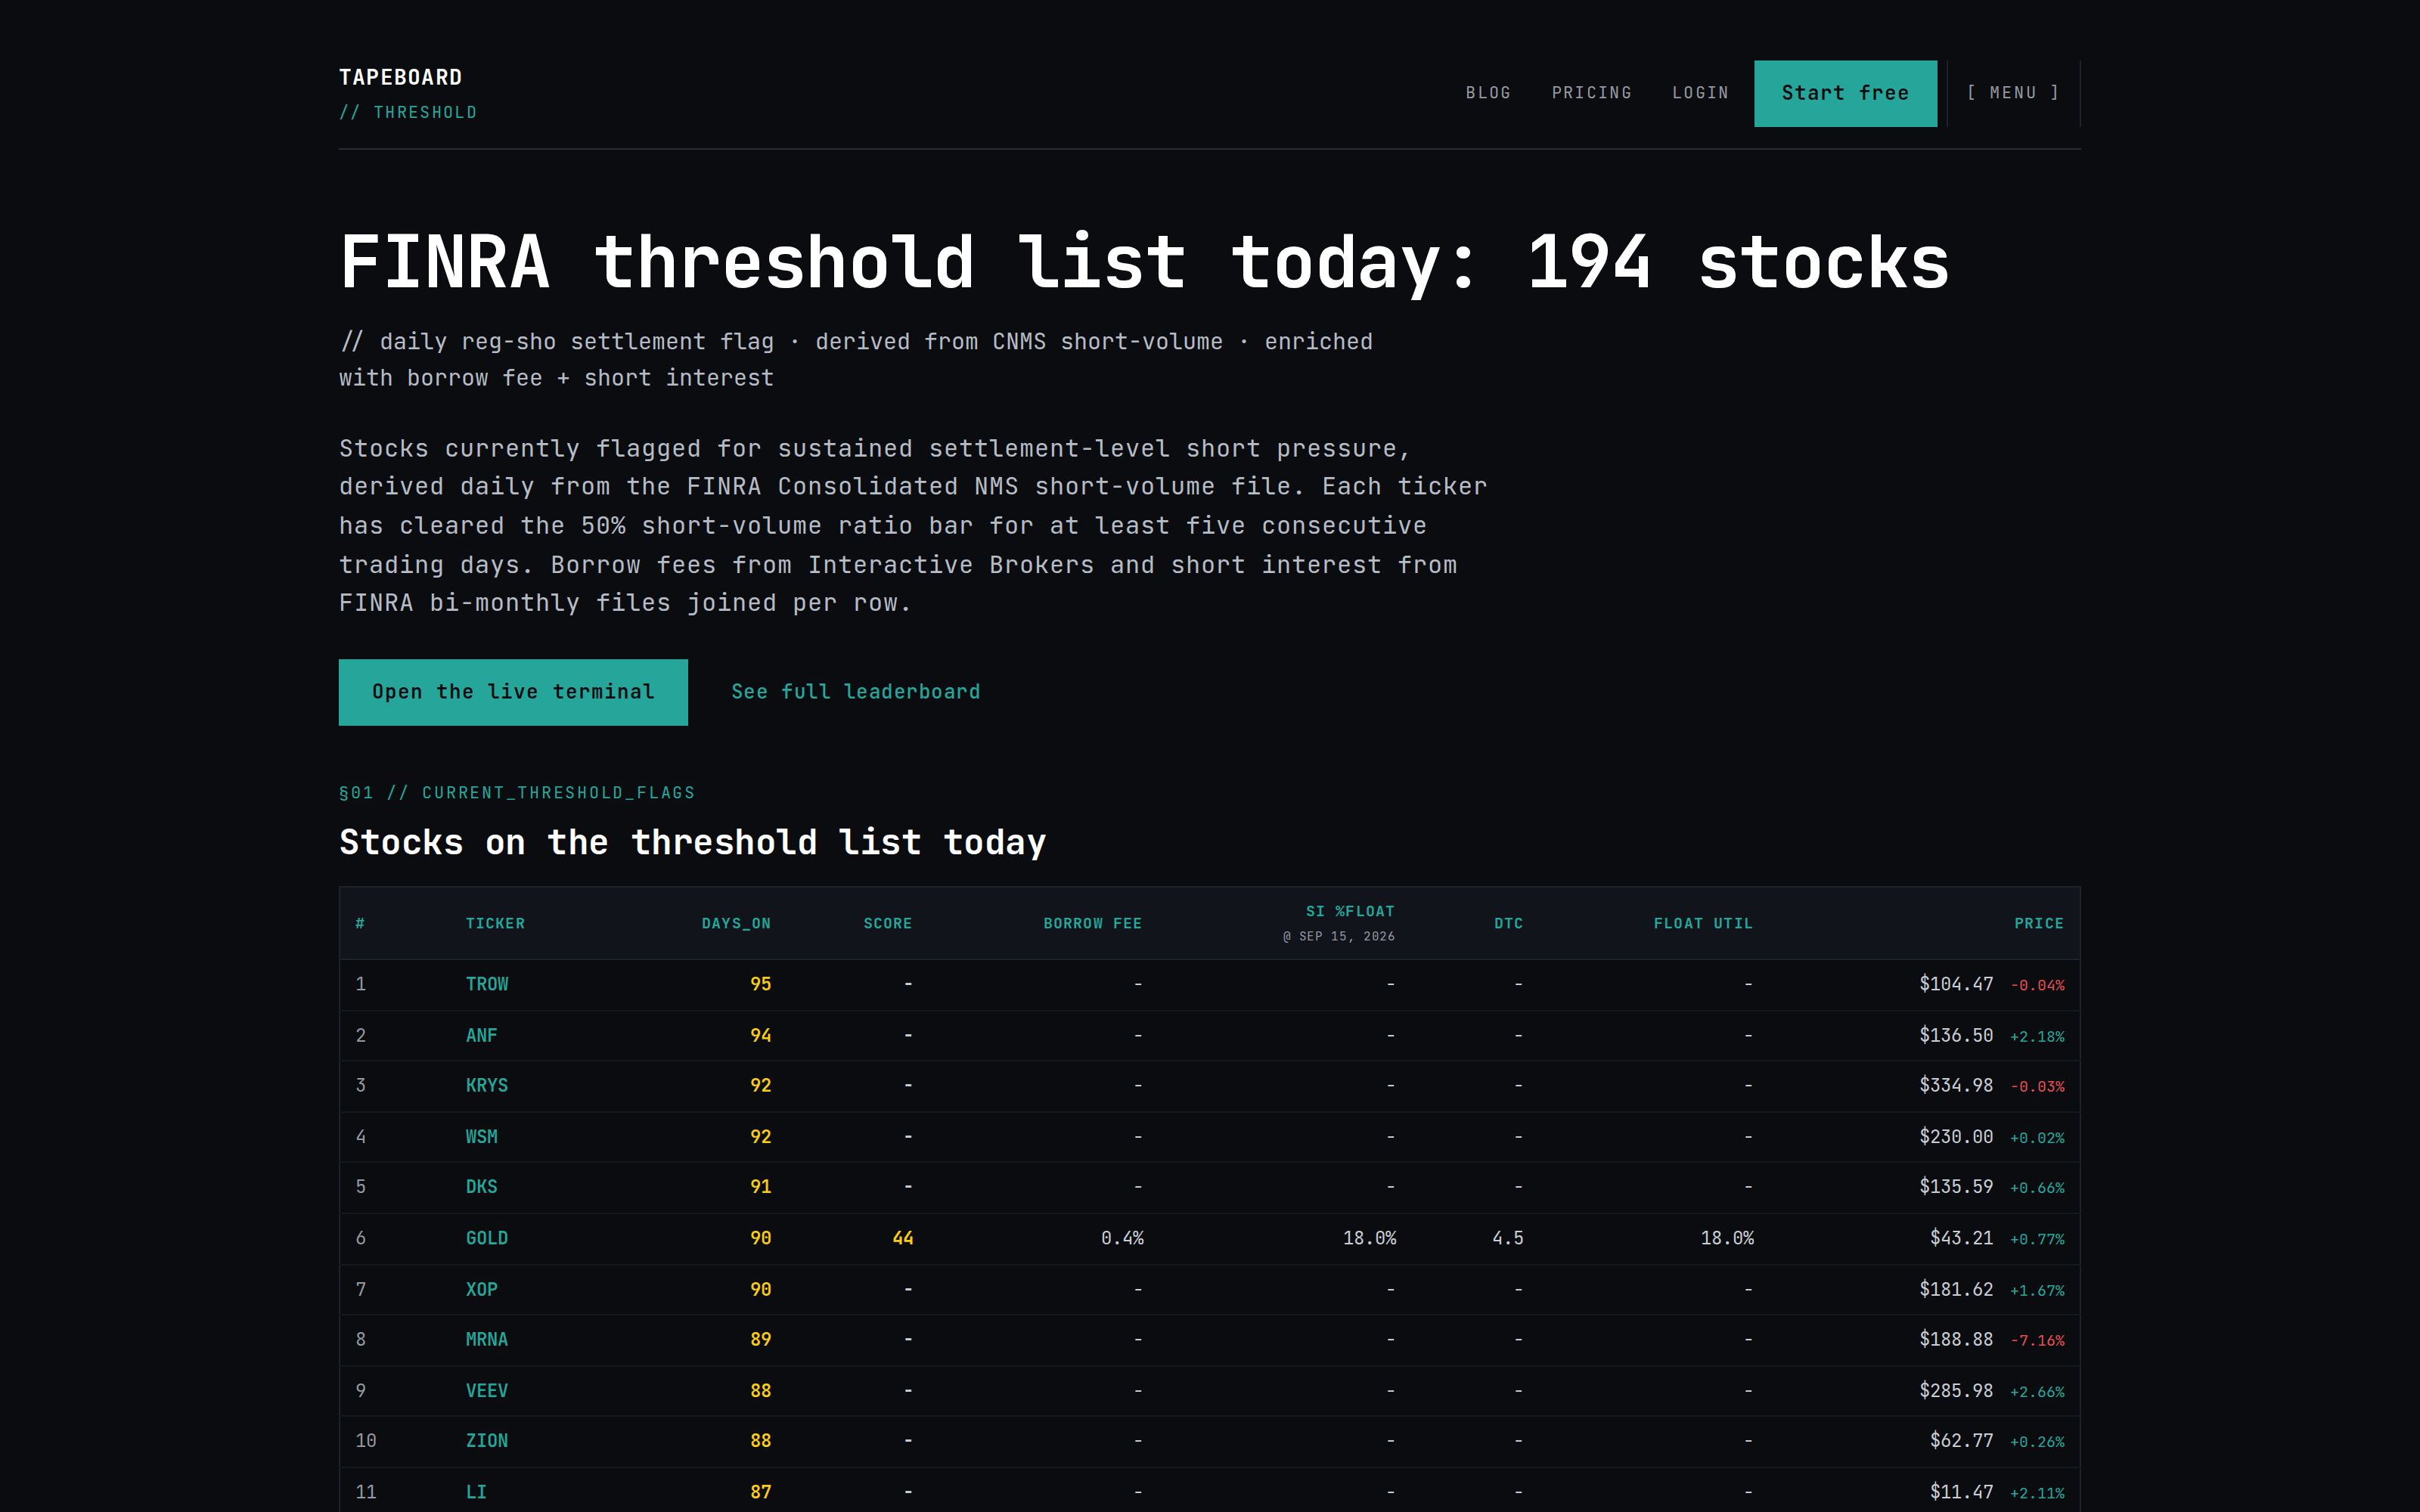Viewport: 2420px width, 1512px height.
Task: Sort by the BORROW FEE column header
Action: point(1092,923)
